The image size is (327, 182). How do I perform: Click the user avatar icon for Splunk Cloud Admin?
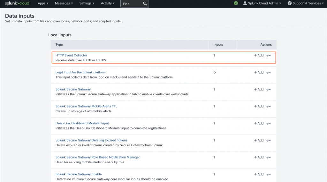[x=245, y=3]
